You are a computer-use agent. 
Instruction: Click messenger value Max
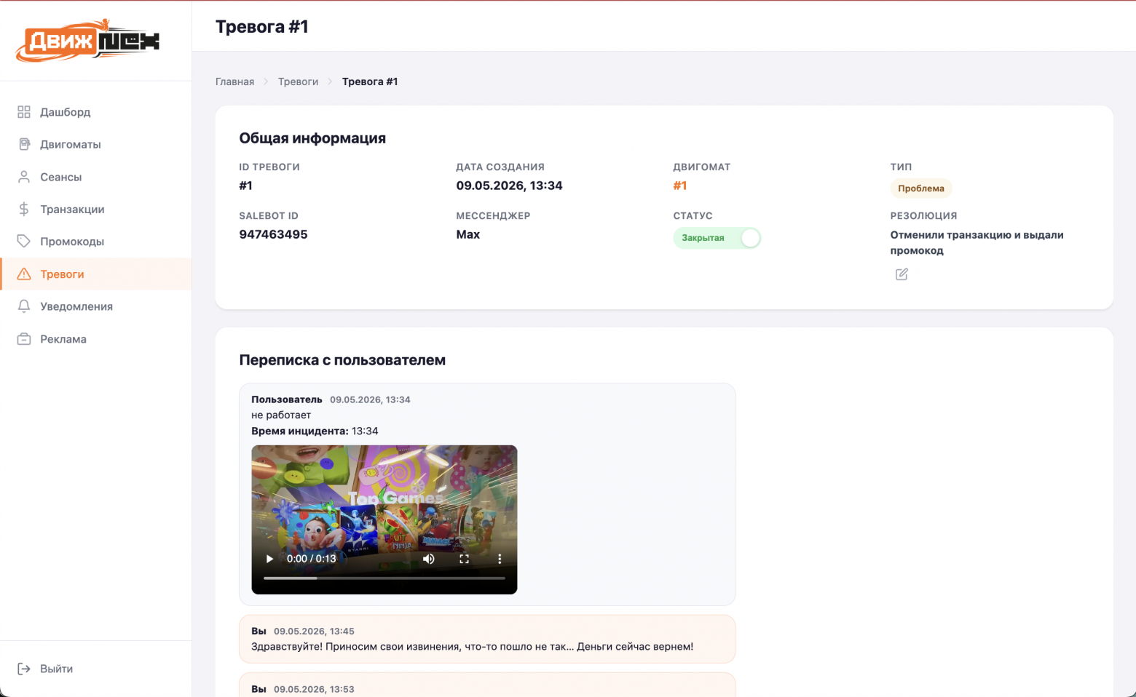468,234
